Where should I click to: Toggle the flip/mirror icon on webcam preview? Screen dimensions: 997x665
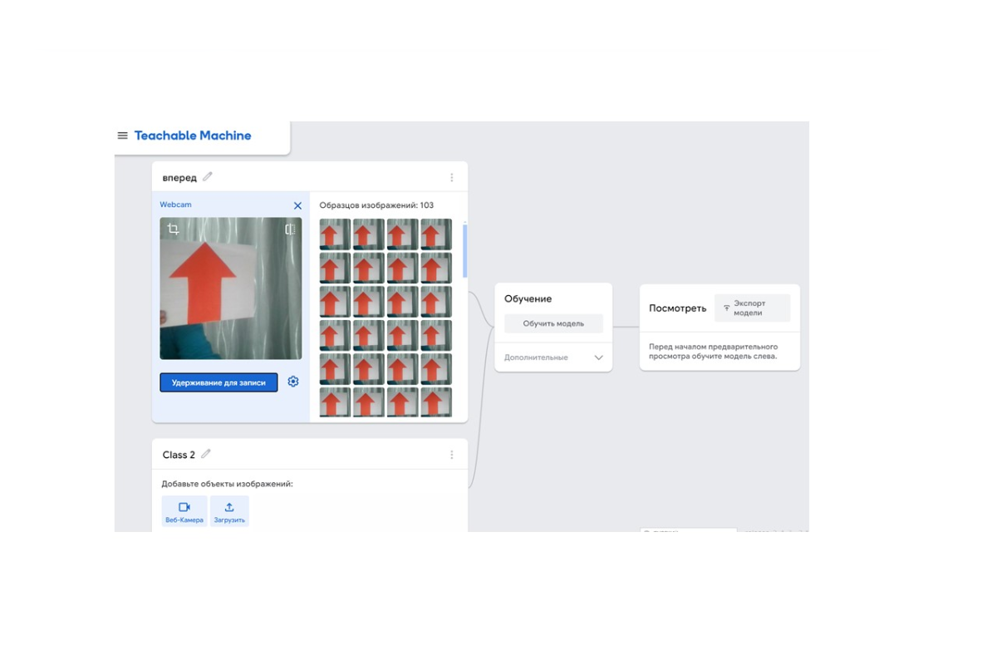point(290,229)
